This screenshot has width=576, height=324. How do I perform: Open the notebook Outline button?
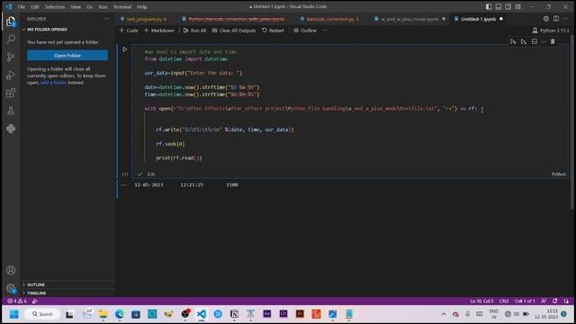point(305,31)
